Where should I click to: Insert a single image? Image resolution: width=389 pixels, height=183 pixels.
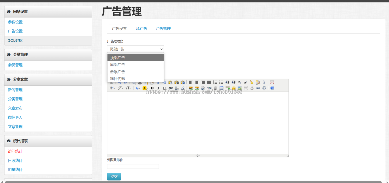tap(191, 88)
